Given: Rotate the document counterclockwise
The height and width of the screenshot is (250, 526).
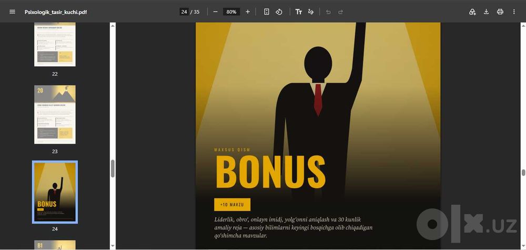Looking at the screenshot, I should point(279,12).
